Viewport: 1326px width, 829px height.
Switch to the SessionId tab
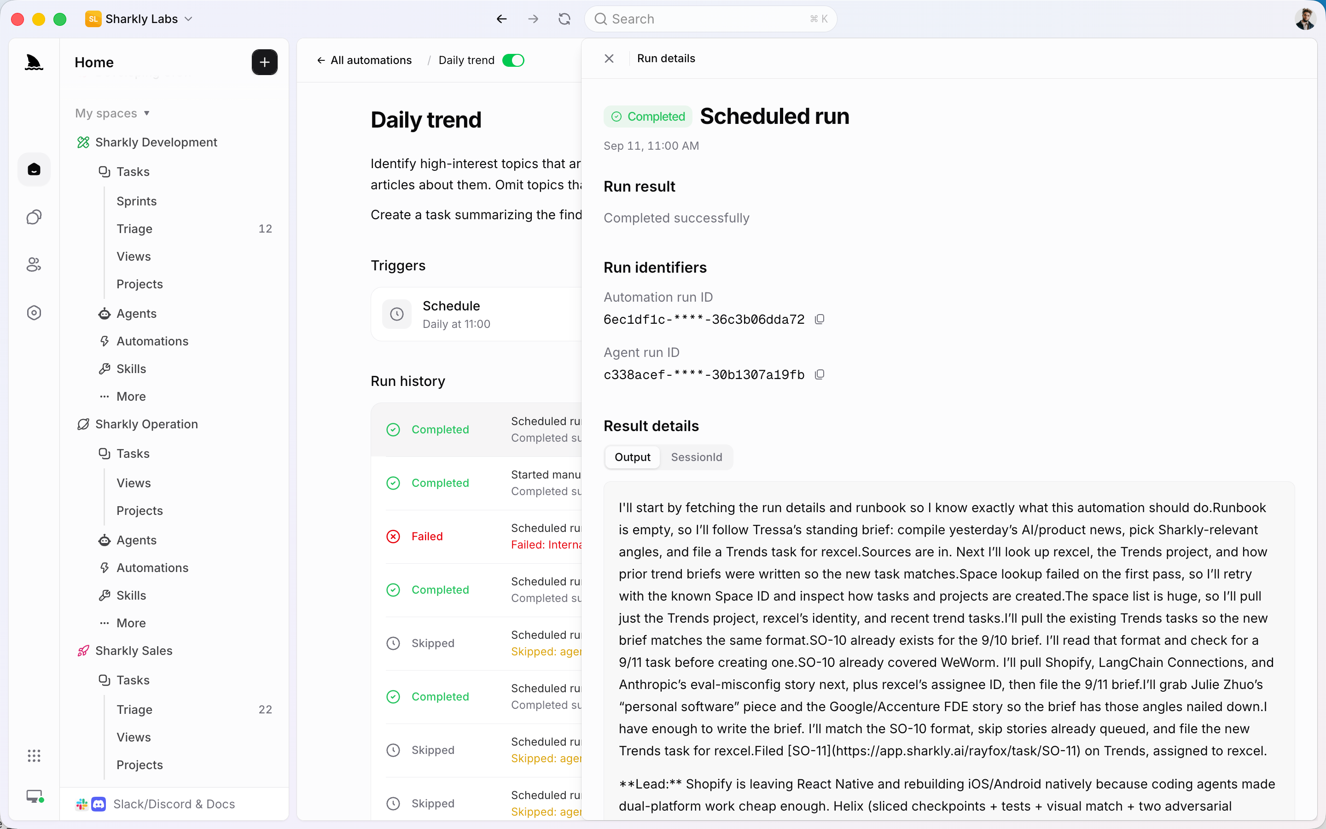point(697,457)
